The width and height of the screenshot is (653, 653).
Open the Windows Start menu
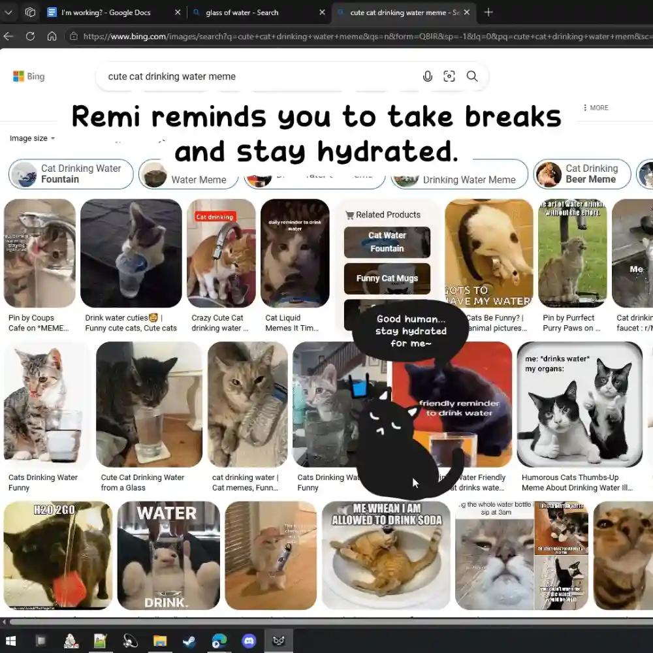tap(10, 641)
